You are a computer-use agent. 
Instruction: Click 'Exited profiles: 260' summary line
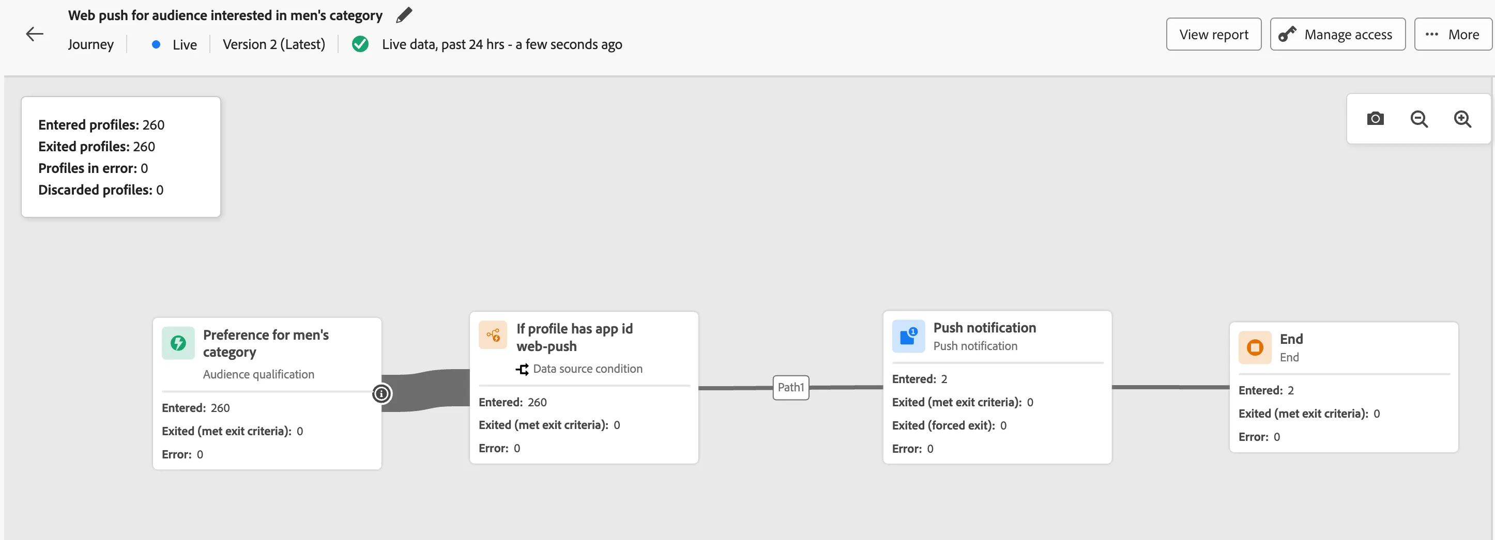tap(96, 147)
